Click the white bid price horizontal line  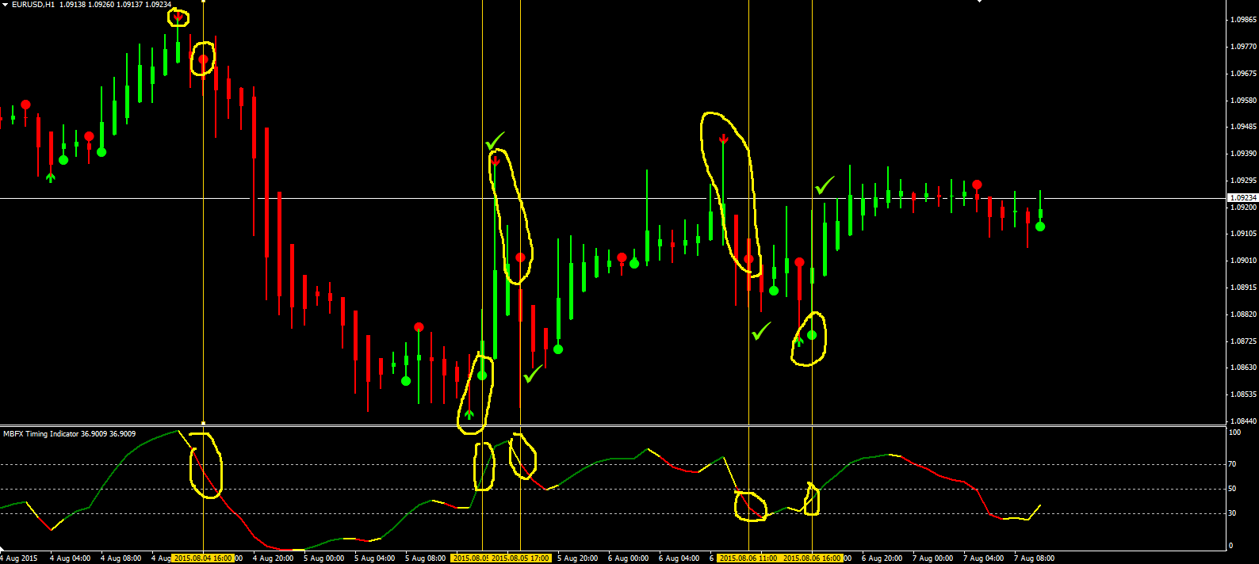pyautogui.click(x=614, y=198)
